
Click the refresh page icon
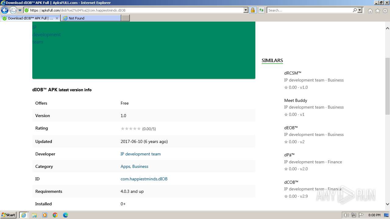[x=261, y=10]
